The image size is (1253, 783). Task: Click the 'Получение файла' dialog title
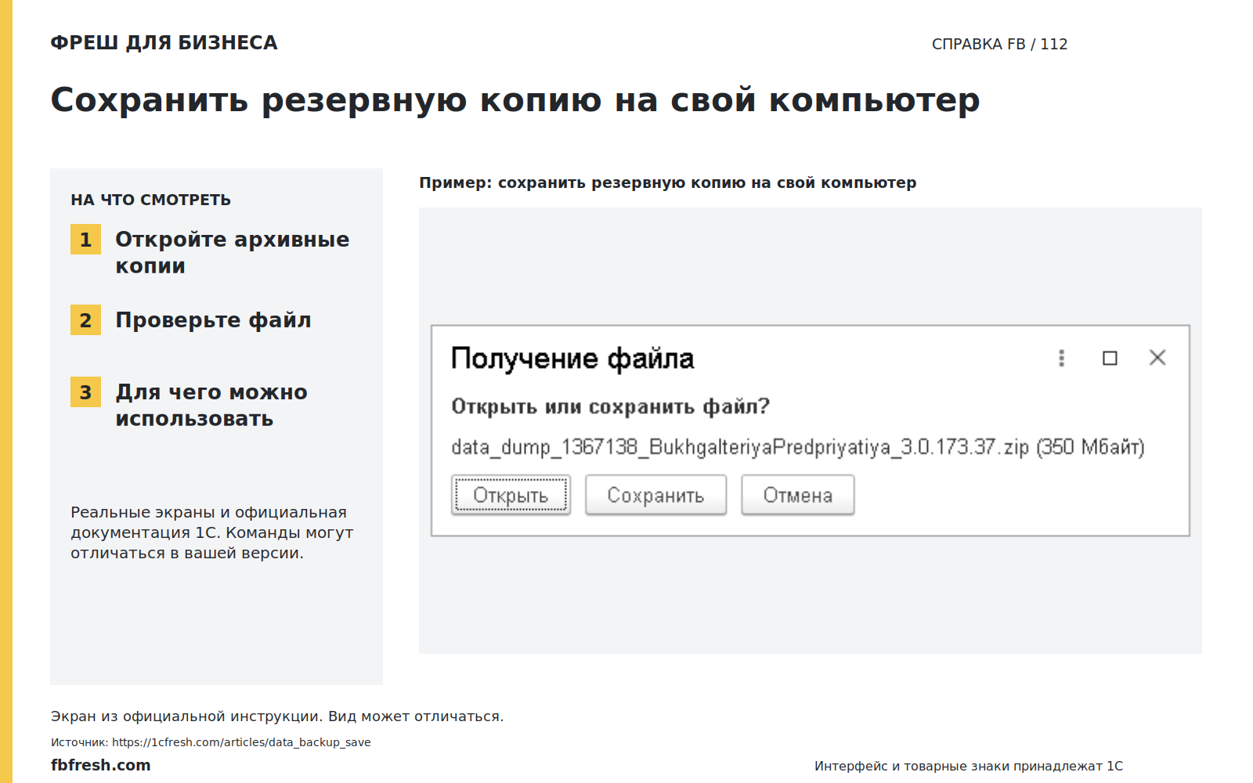click(x=572, y=359)
